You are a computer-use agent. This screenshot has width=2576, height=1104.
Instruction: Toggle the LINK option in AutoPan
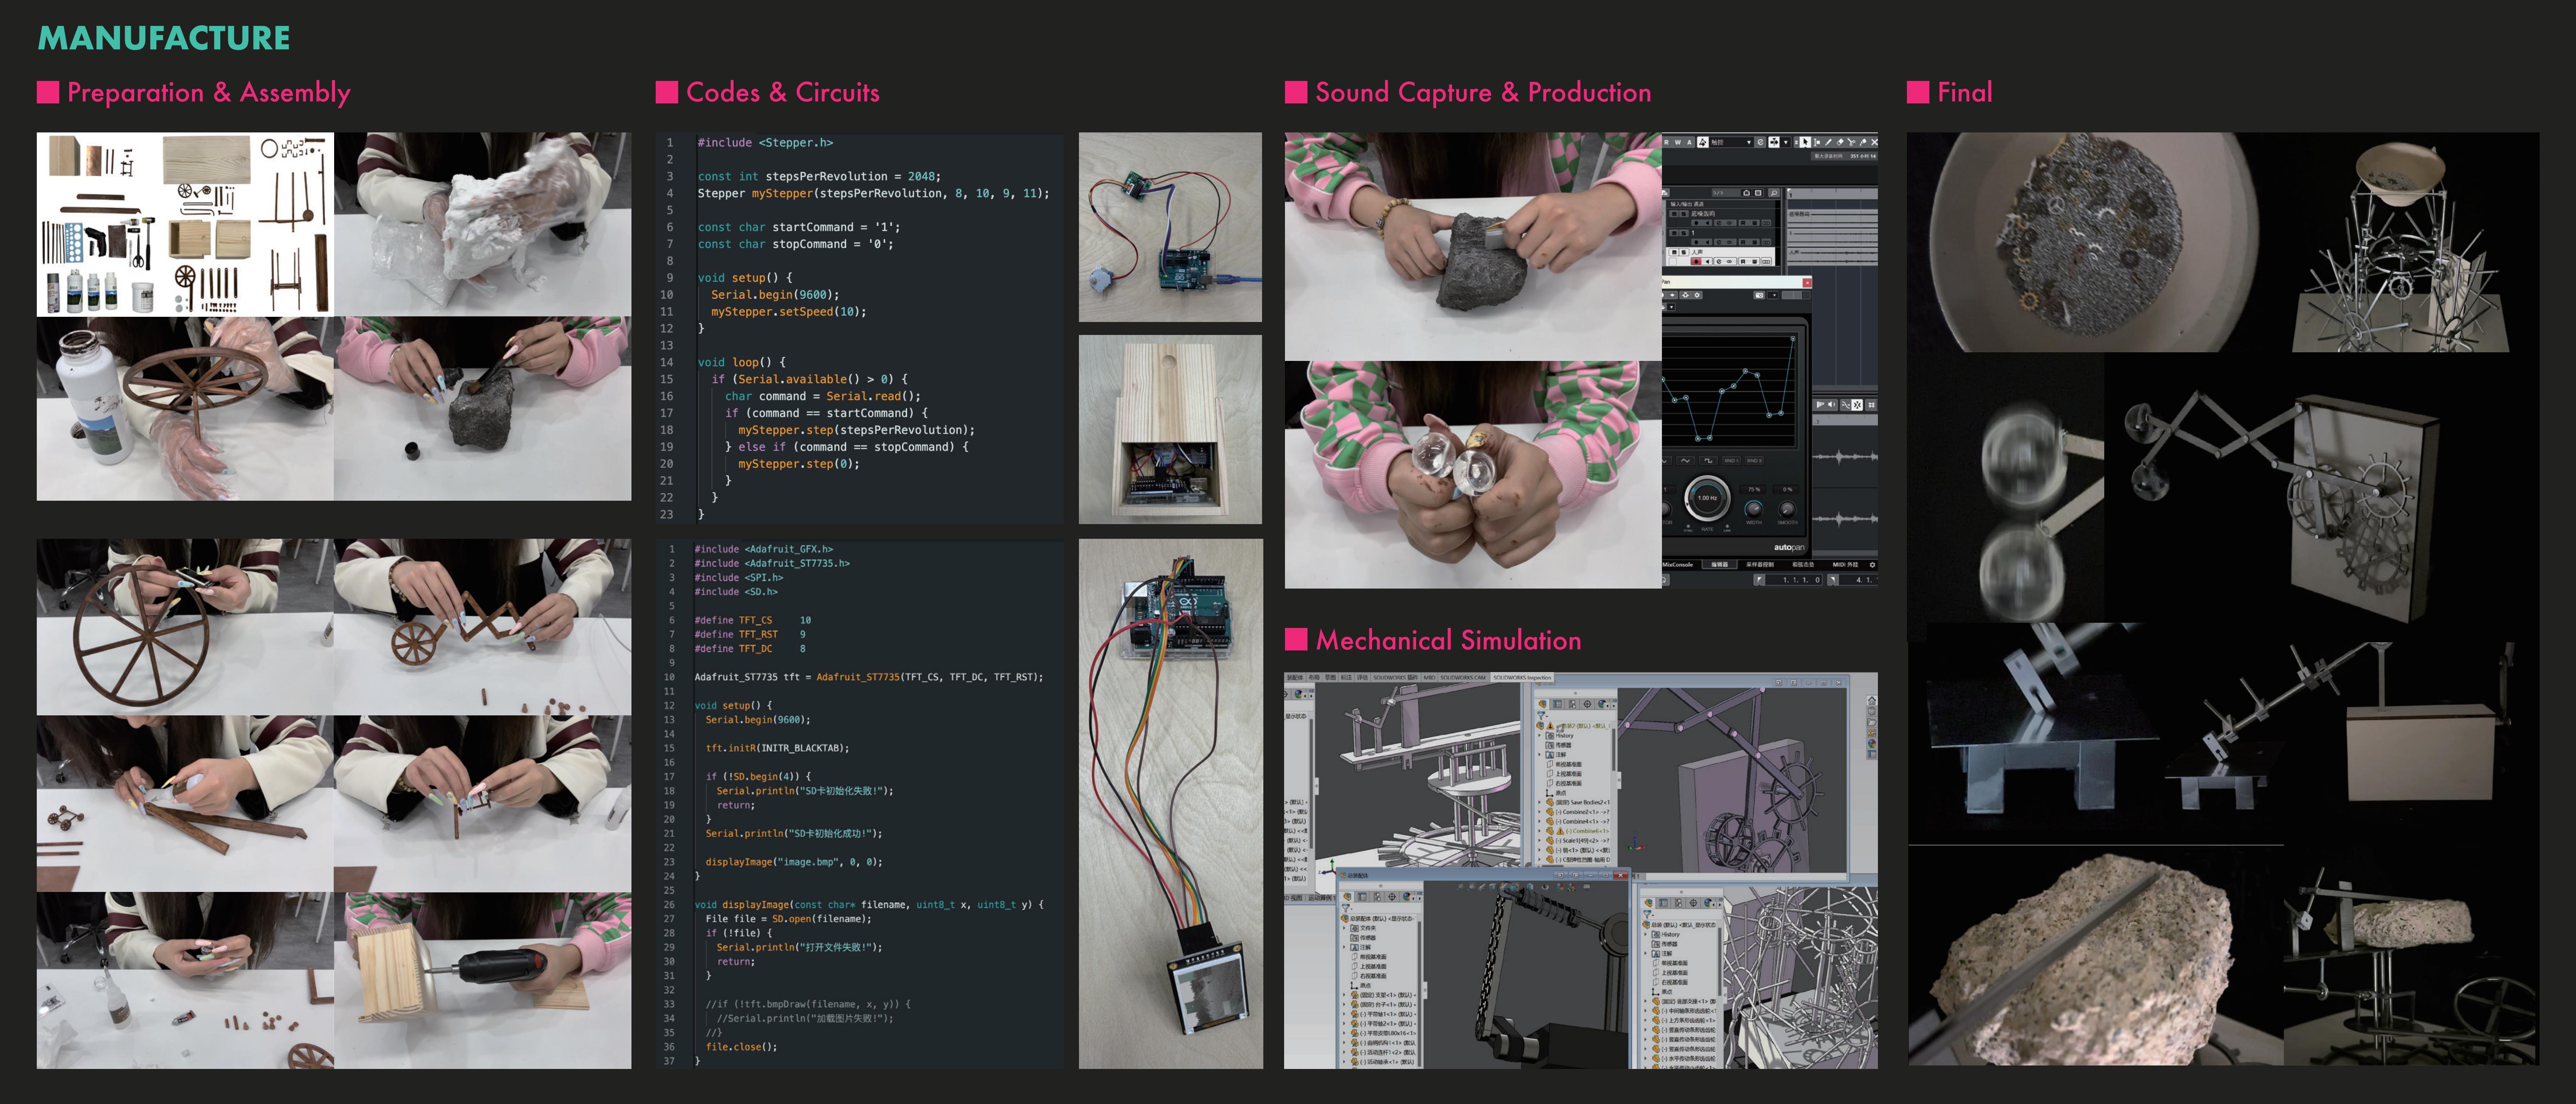[1727, 528]
